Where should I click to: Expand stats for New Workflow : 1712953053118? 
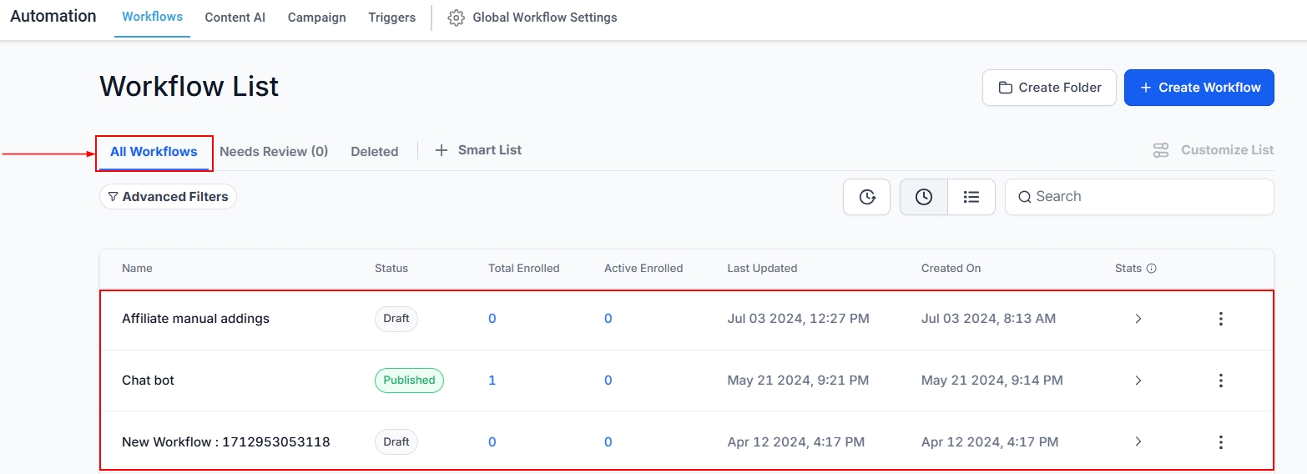coord(1138,442)
